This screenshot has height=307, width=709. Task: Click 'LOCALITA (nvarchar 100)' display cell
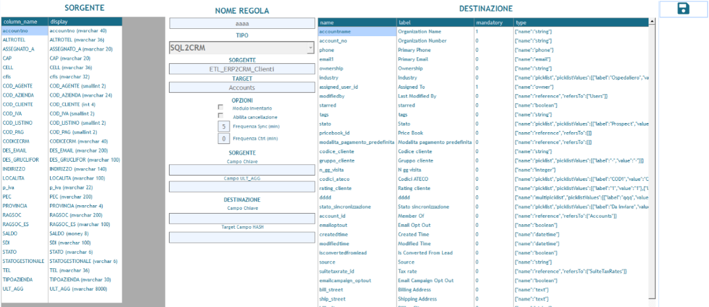(x=85, y=178)
